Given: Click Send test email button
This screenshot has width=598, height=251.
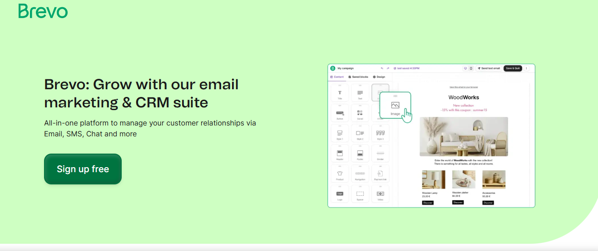Looking at the screenshot, I should (x=489, y=68).
